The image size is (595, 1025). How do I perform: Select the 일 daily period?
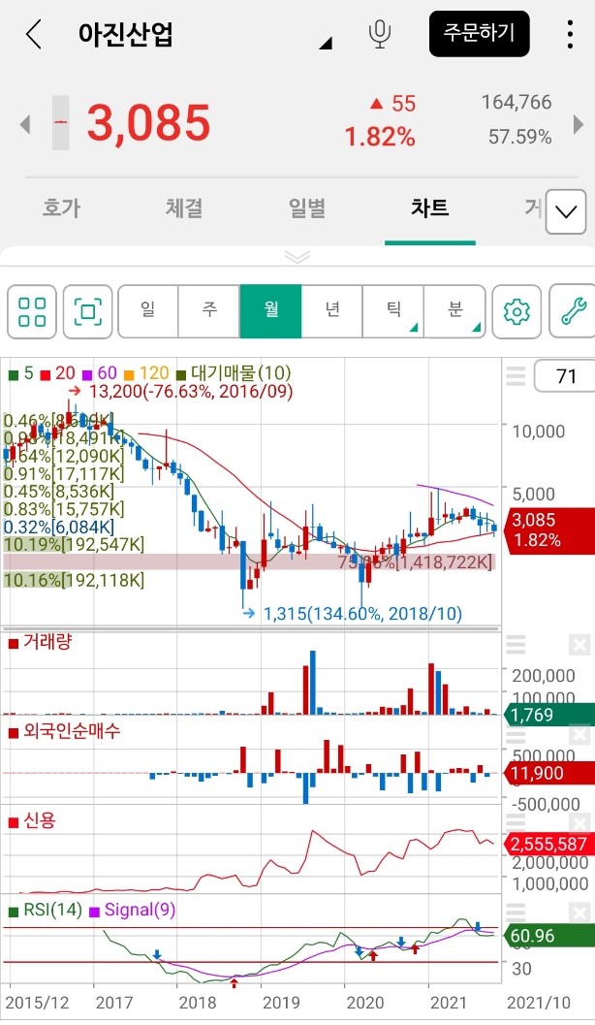(148, 311)
